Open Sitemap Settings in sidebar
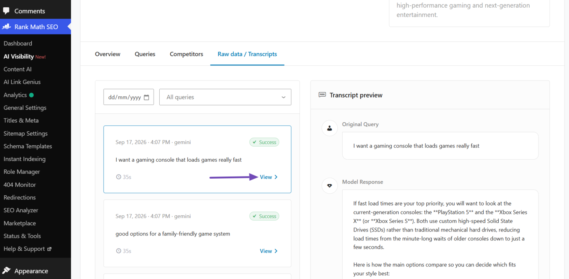 tap(26, 134)
